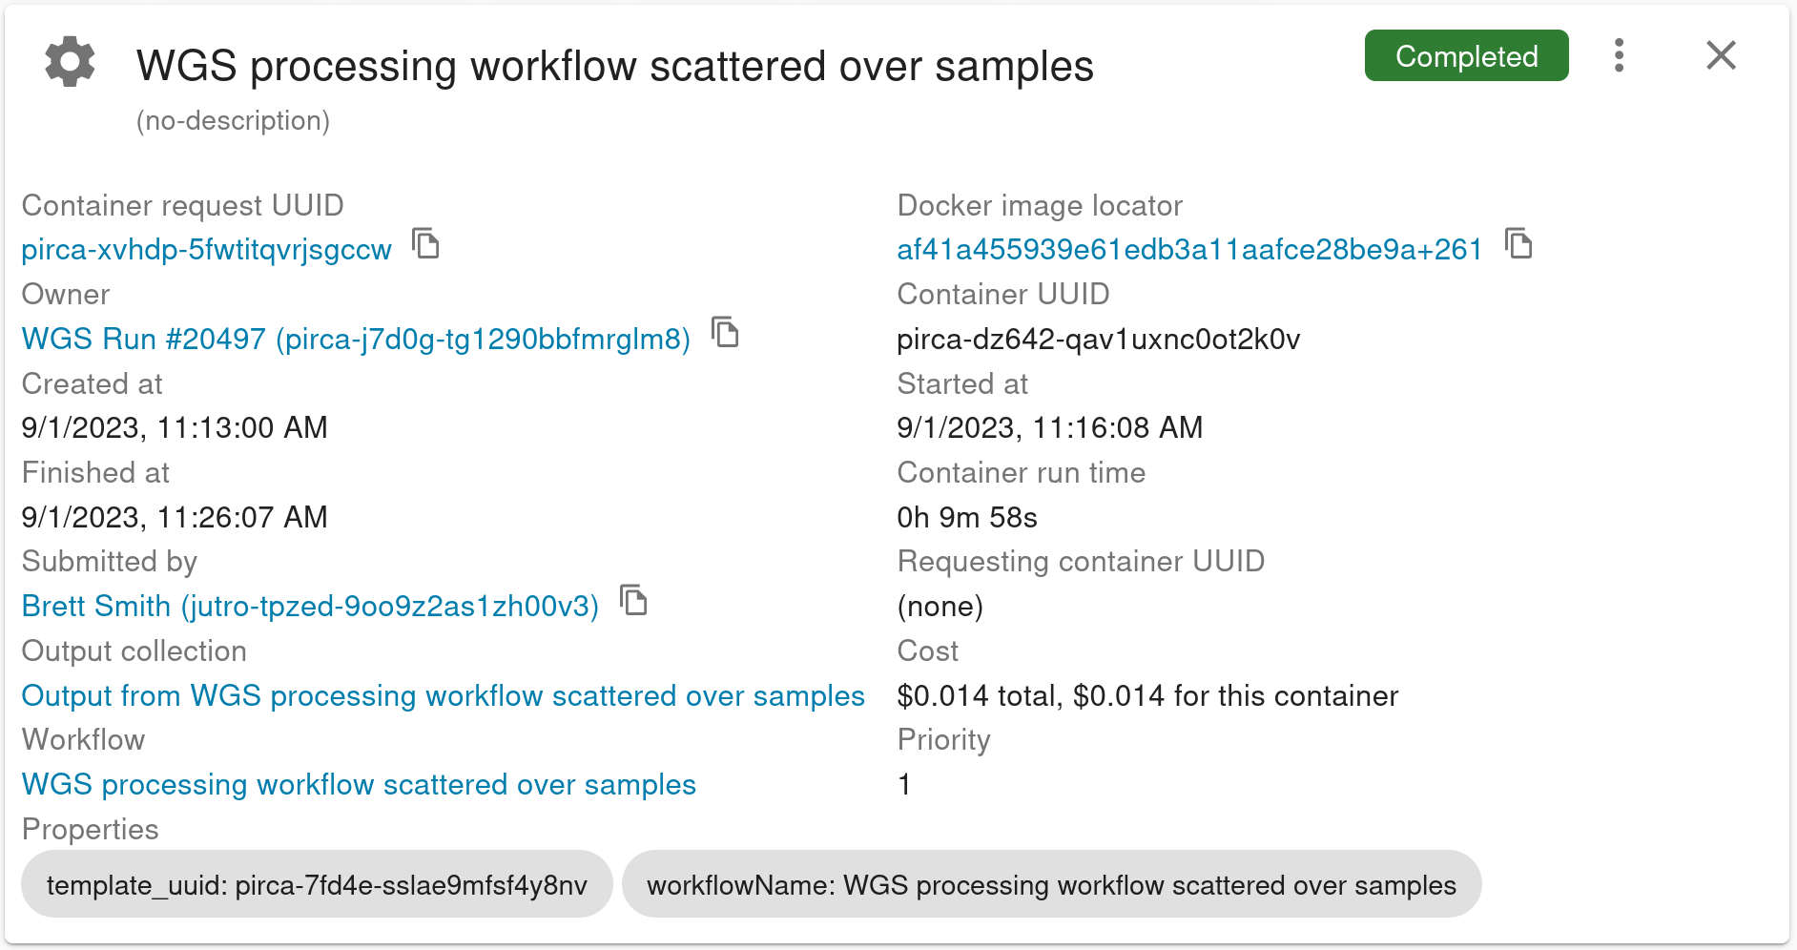Screen dimensions: 1797x950
Task: Copy the container request UUID
Action: tap(425, 244)
